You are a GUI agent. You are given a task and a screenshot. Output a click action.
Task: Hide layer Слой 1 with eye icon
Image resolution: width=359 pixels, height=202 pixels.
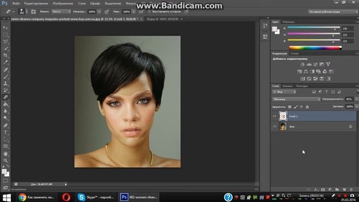pos(274,116)
